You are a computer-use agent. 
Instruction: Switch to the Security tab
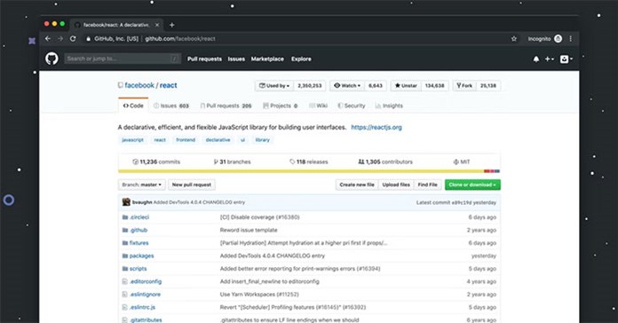[x=351, y=106]
